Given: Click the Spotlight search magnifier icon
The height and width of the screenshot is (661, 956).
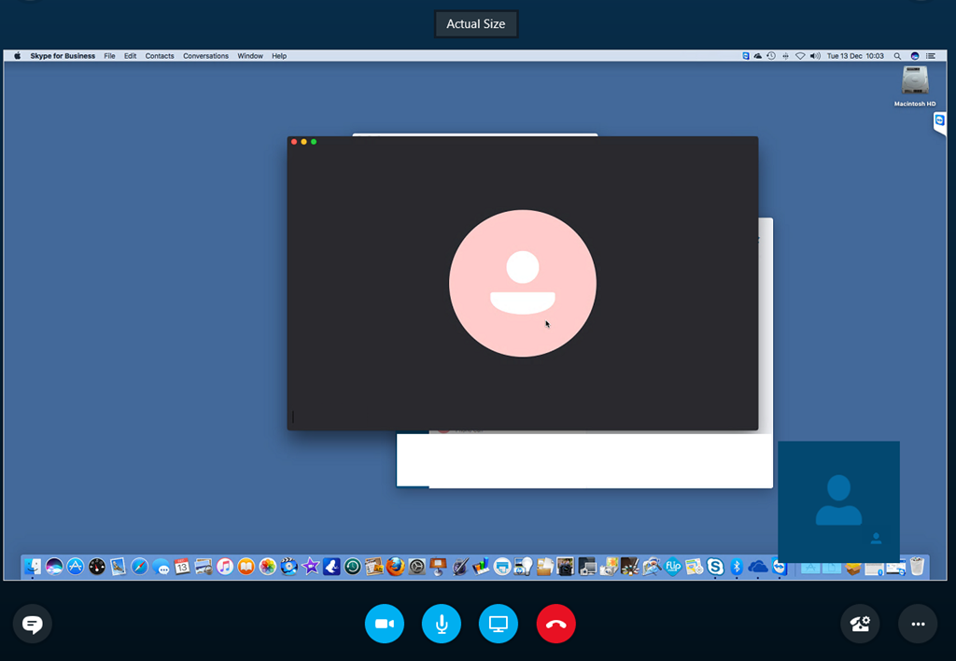Looking at the screenshot, I should tap(897, 56).
